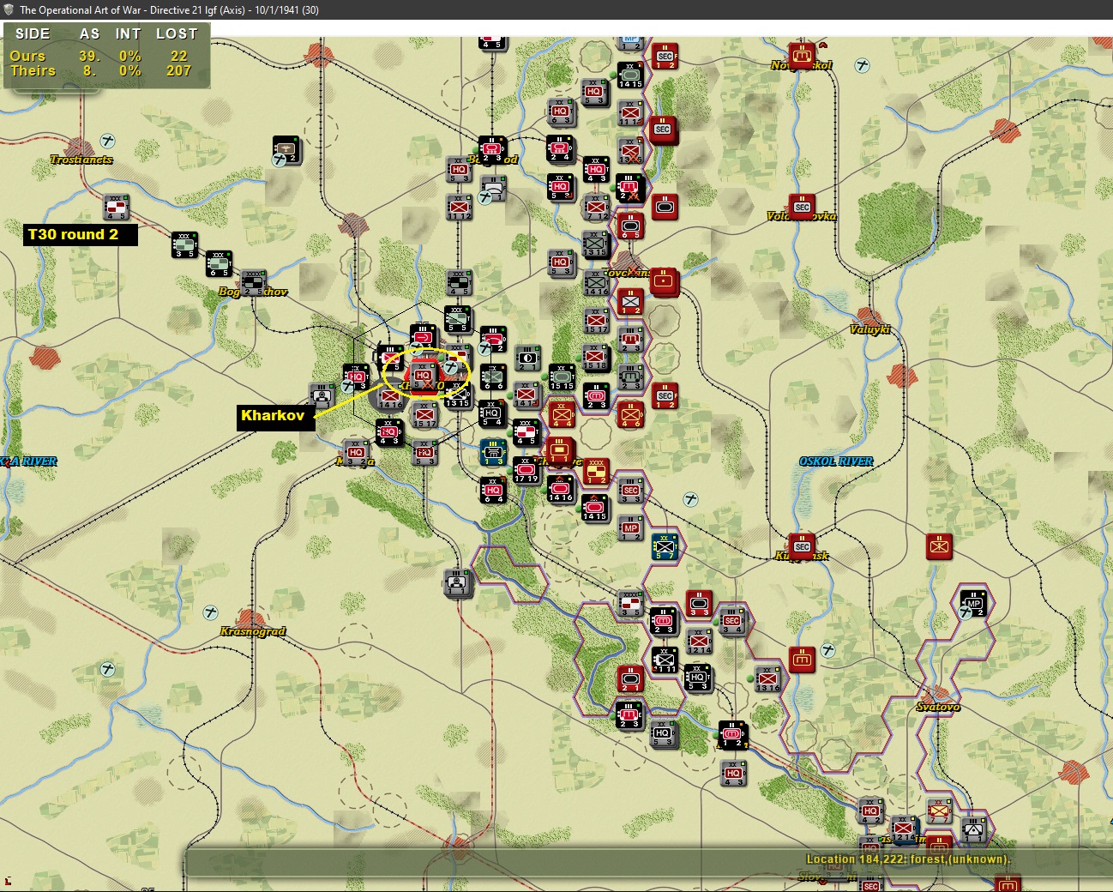
Task: Click the application icon in title bar
Action: click(x=9, y=9)
